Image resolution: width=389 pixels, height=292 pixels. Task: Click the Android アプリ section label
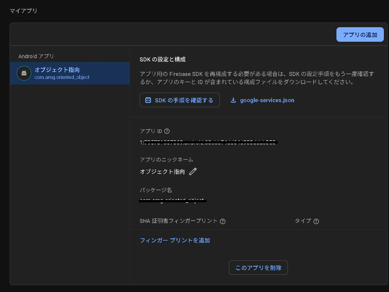pos(36,56)
